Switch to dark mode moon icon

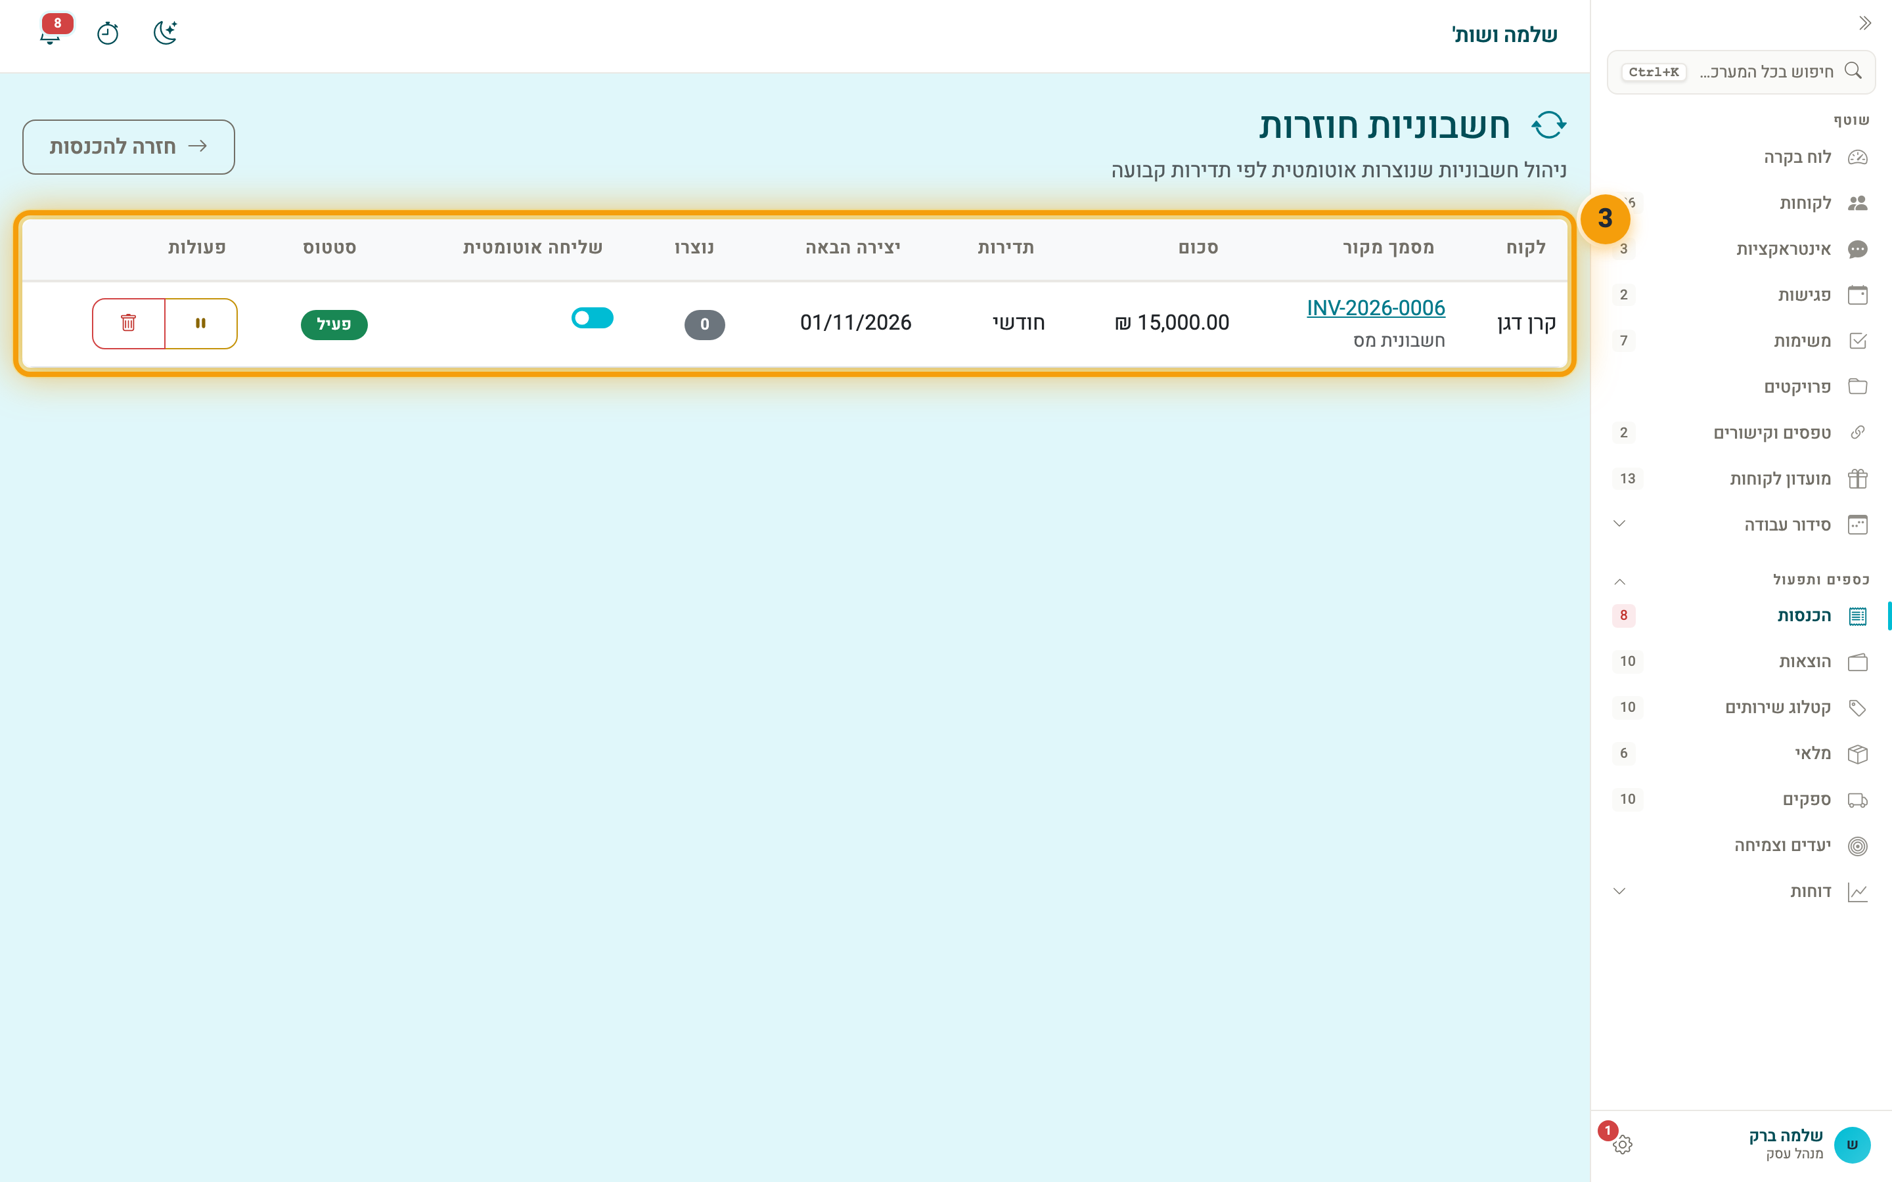165,33
